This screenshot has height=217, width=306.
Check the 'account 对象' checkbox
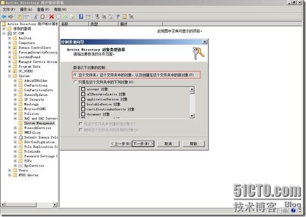click(x=83, y=89)
